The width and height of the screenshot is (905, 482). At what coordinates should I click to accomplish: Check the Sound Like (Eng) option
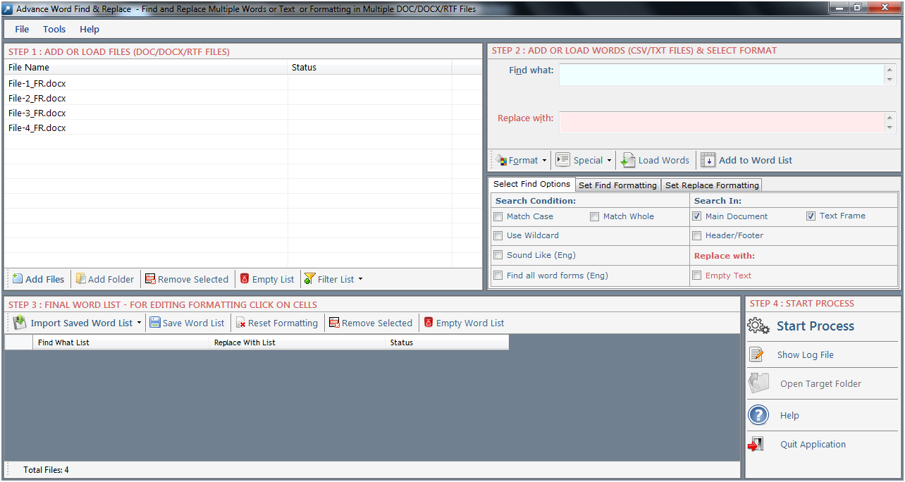coord(498,255)
